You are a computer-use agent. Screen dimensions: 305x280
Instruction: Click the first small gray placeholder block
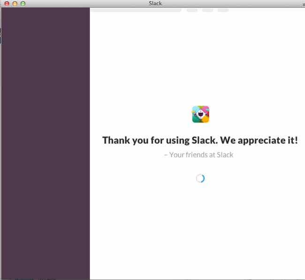(x=192, y=10)
